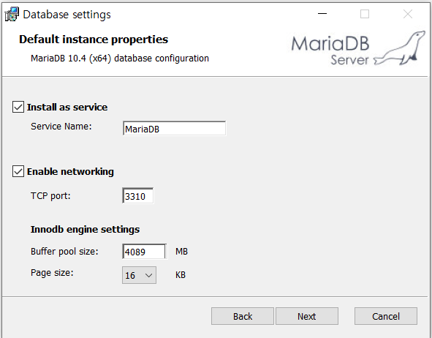Cancel the MariaDB installation
432x338 pixels.
[x=386, y=316]
